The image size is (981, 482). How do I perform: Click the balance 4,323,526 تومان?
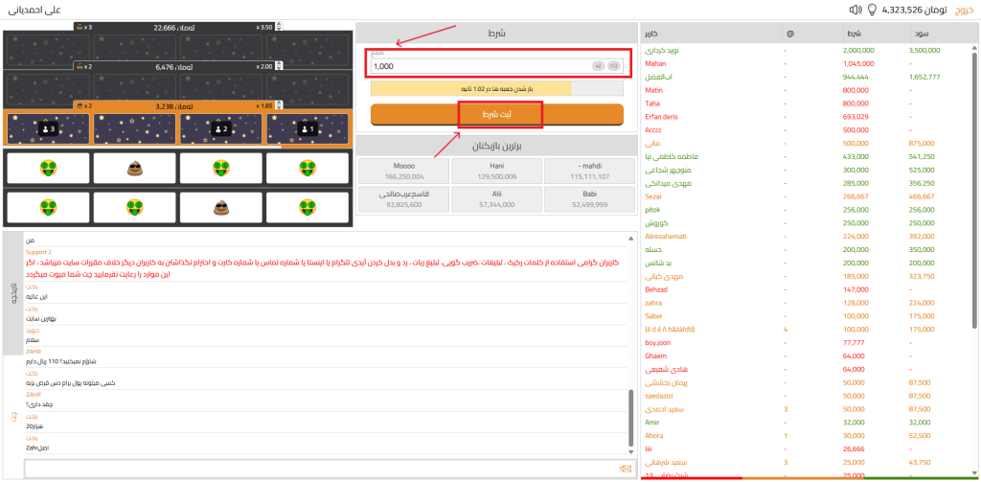point(915,10)
